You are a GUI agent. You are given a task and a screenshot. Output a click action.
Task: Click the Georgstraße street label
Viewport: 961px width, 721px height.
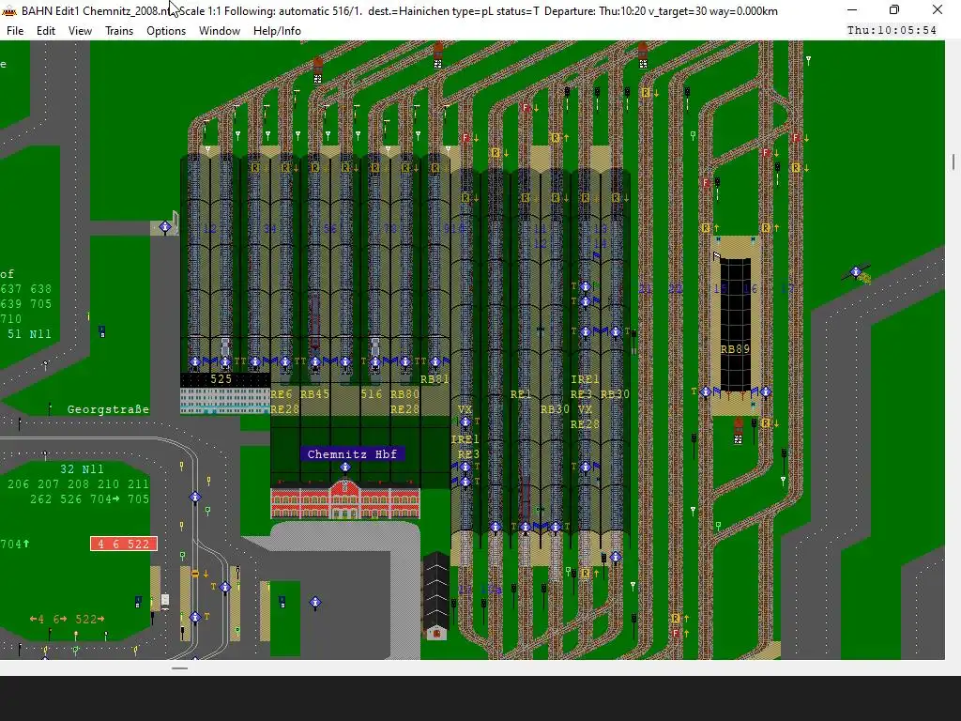tap(109, 409)
